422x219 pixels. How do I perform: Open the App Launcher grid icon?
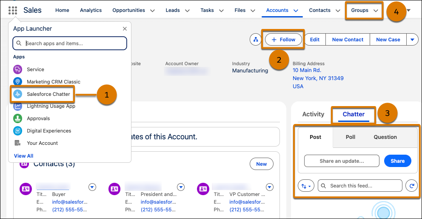pos(13,11)
